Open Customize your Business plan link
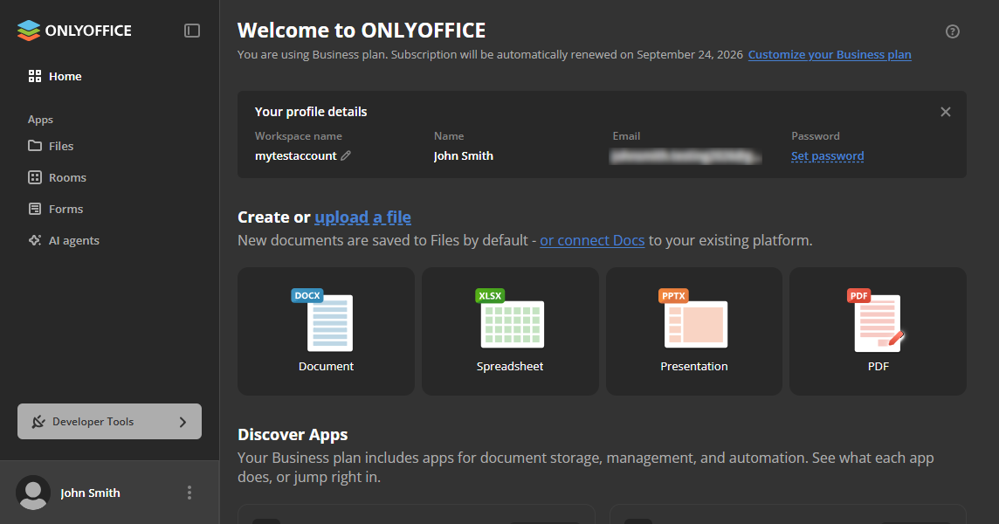Viewport: 999px width, 524px height. point(830,55)
